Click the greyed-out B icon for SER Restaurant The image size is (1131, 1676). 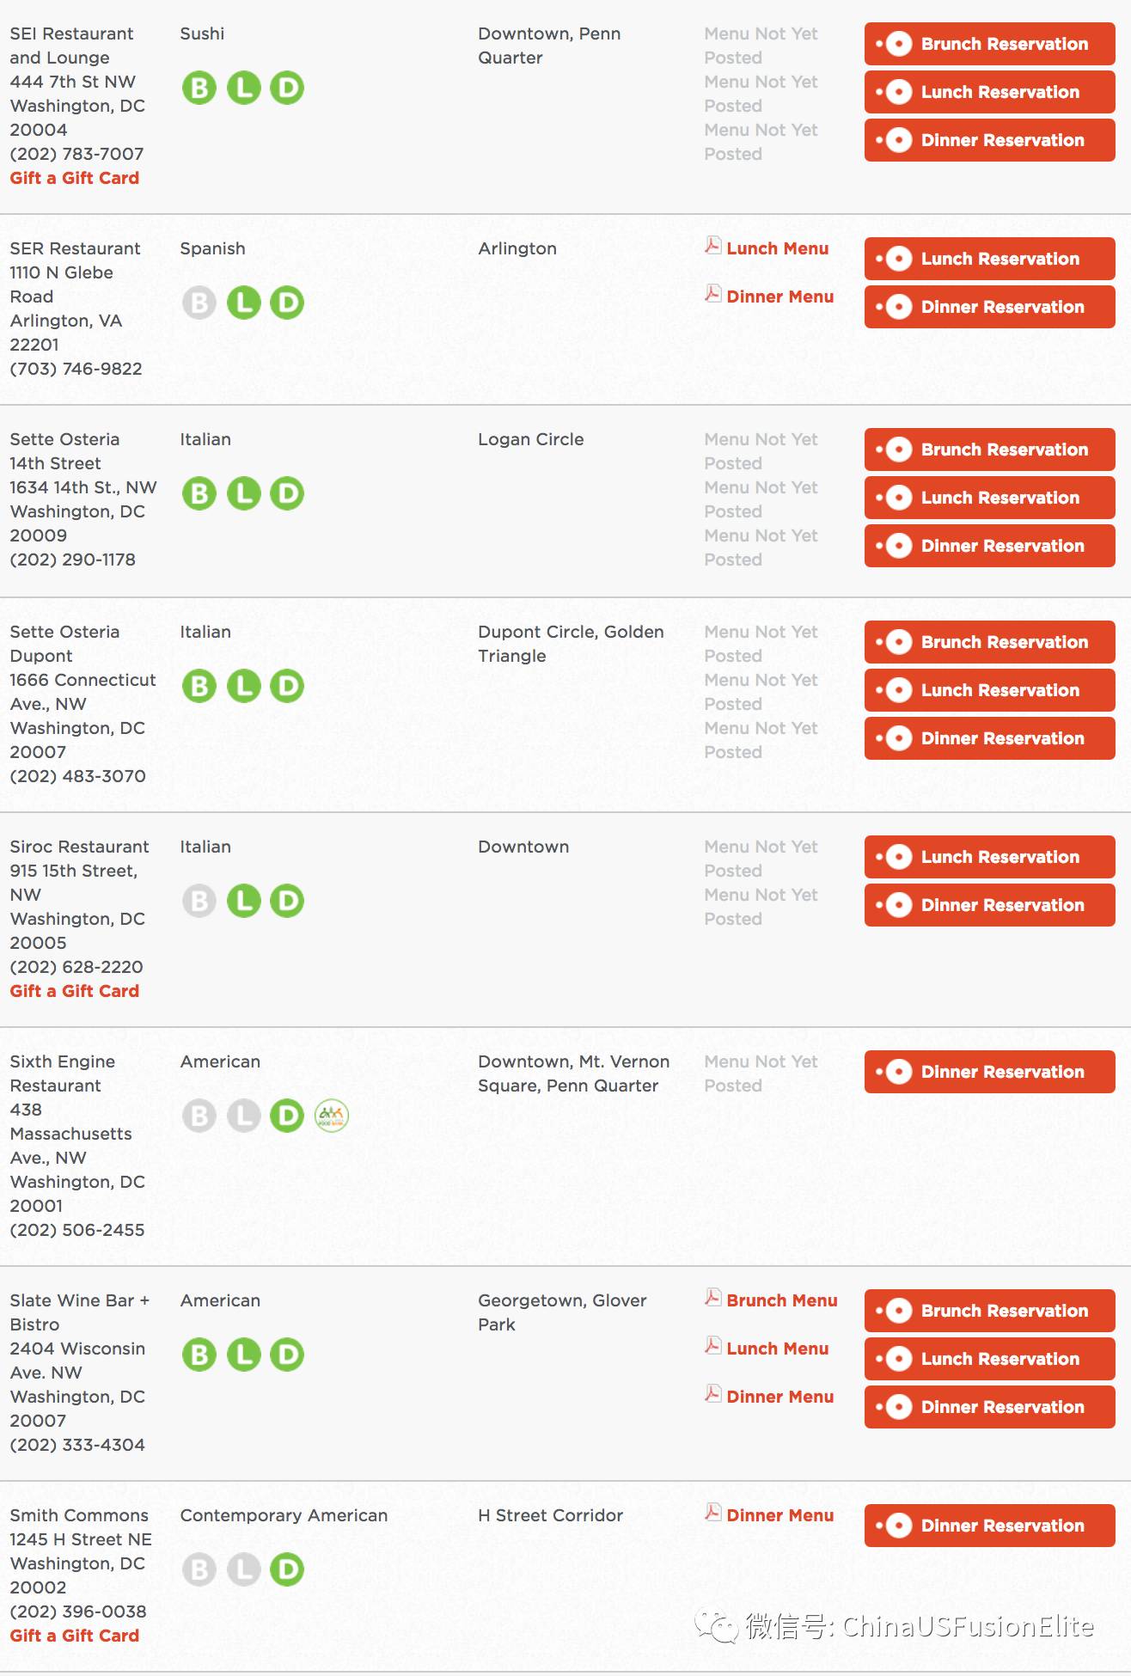click(x=199, y=303)
